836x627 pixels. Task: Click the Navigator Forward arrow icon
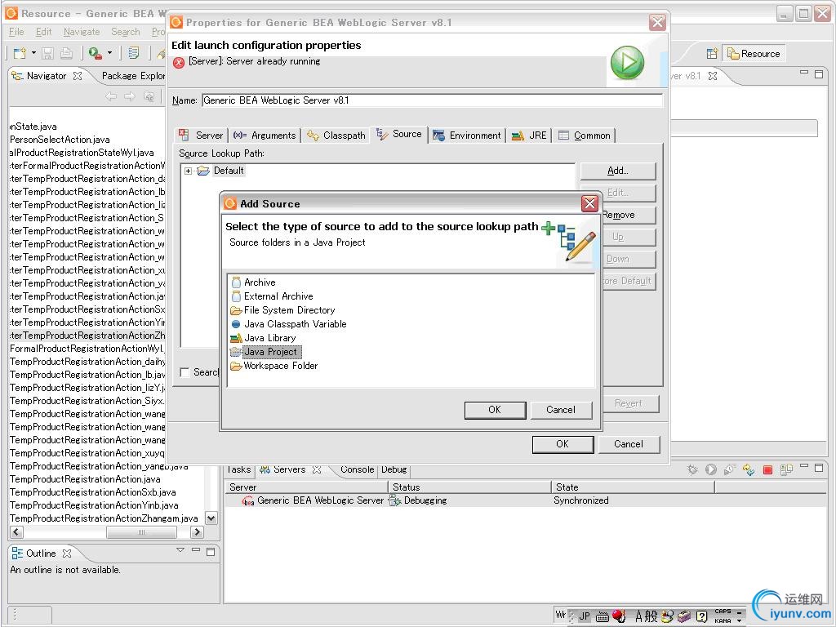click(x=130, y=96)
